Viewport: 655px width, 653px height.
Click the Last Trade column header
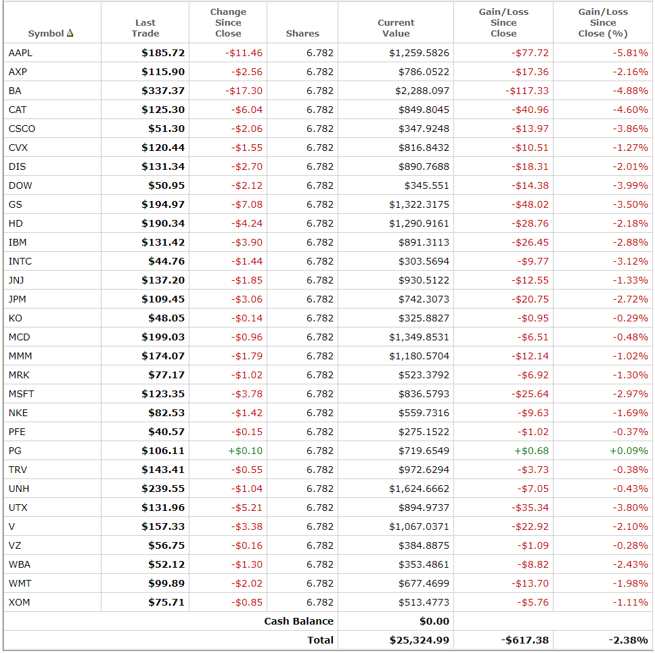point(145,28)
